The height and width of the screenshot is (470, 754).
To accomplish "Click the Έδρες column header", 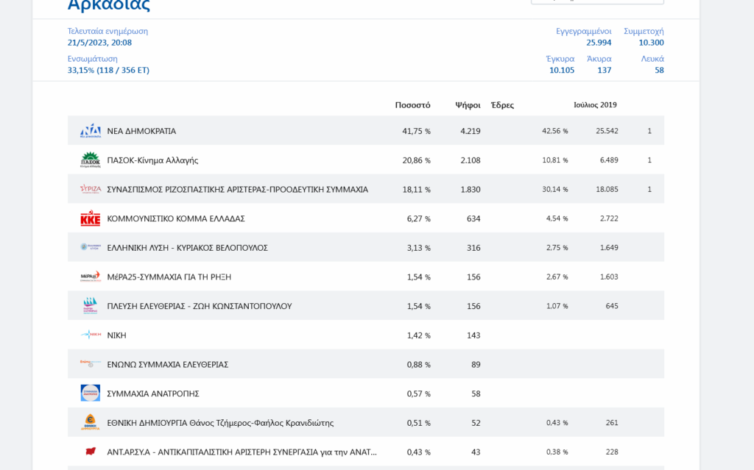I will click(502, 105).
